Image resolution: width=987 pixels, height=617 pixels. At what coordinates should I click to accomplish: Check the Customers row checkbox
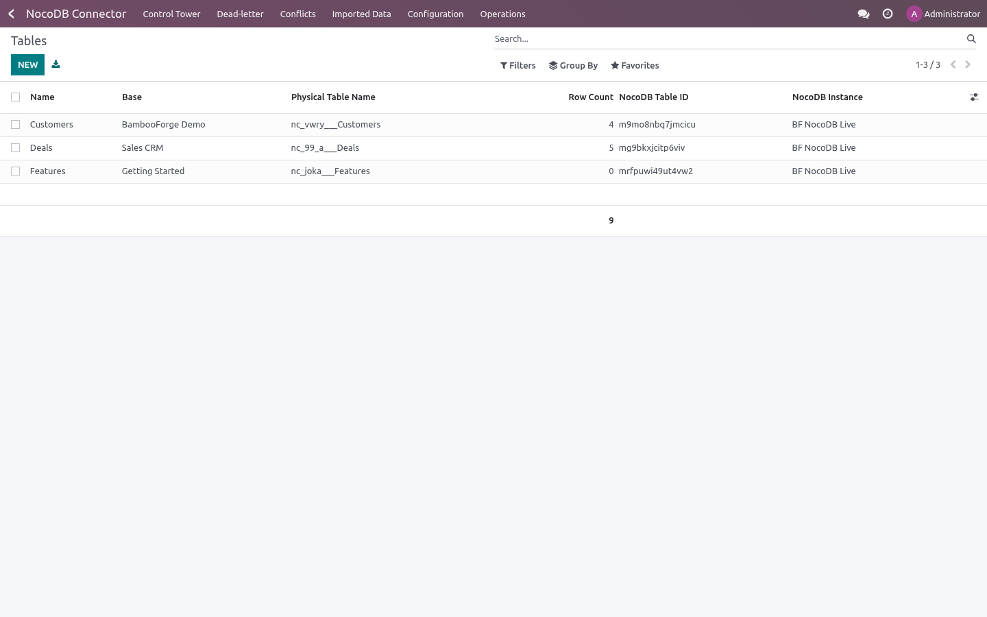coord(15,125)
